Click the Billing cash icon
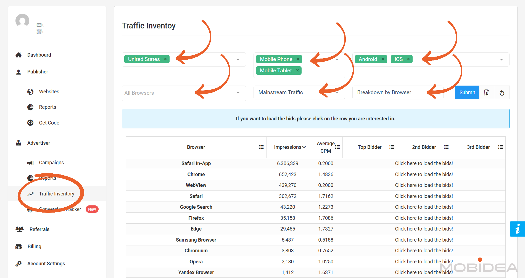Screen dimensions: 525x278 coord(19,247)
